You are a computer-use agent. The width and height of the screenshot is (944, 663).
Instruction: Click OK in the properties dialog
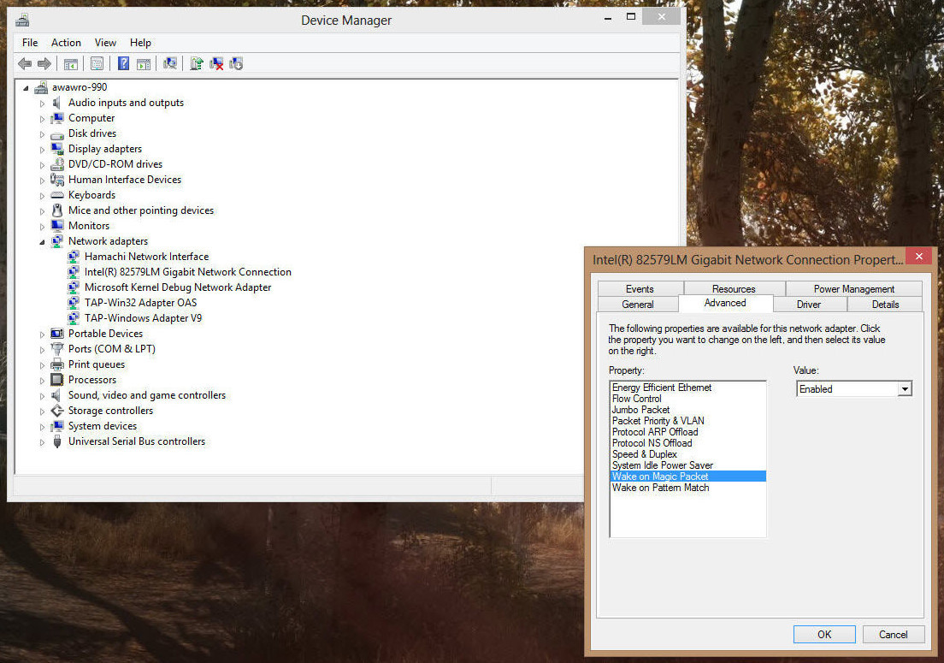(x=823, y=634)
